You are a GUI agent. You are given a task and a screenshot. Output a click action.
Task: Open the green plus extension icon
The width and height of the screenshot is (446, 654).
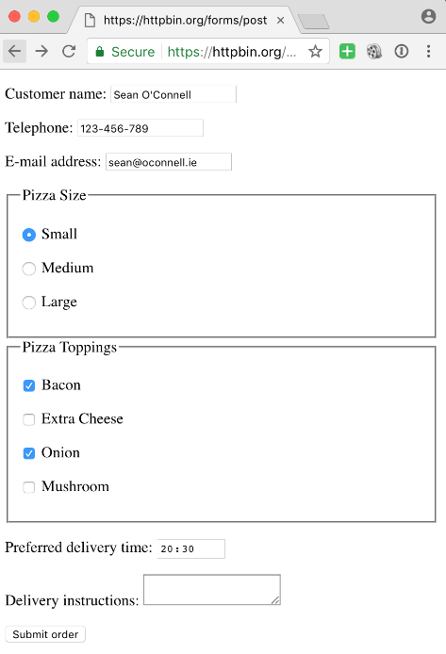tap(347, 51)
